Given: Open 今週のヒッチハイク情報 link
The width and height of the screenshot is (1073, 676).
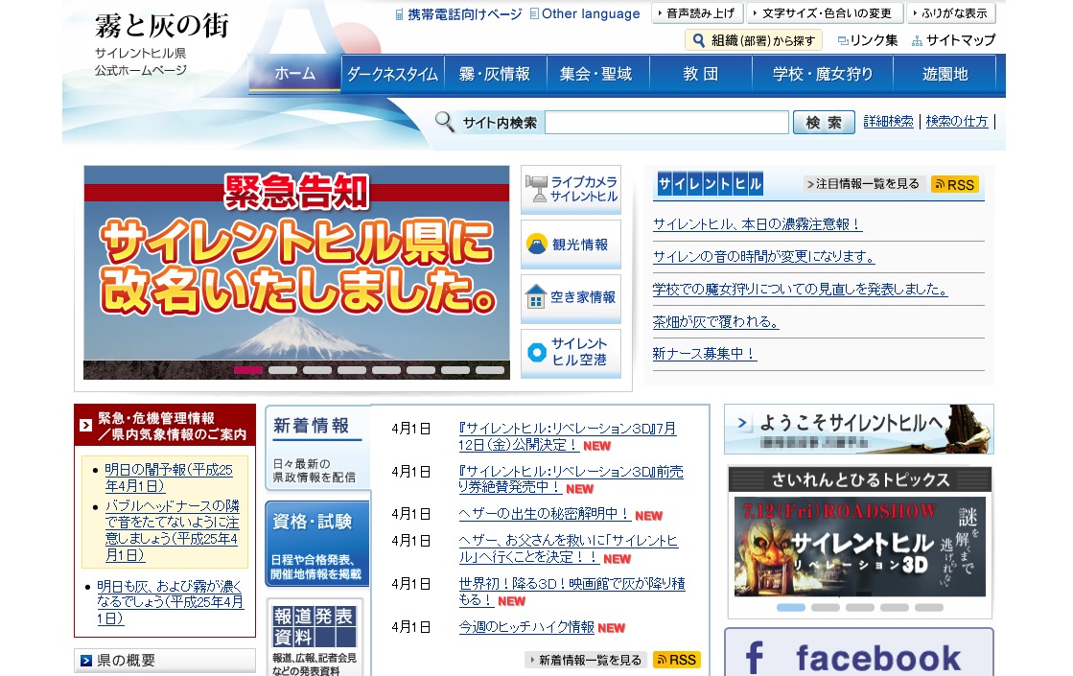Looking at the screenshot, I should 526,627.
